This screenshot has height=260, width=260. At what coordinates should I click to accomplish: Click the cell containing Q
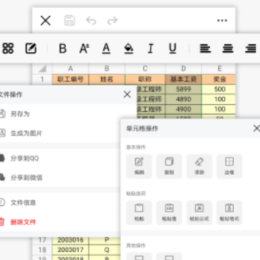105,250
